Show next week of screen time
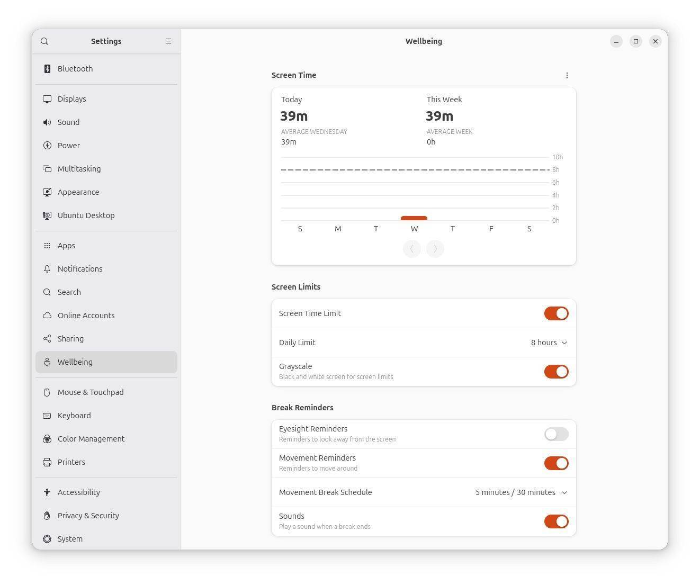Viewport: 700px width, 585px height. [x=435, y=249]
